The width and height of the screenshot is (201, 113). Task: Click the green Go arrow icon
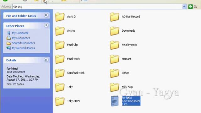pos(190,7)
